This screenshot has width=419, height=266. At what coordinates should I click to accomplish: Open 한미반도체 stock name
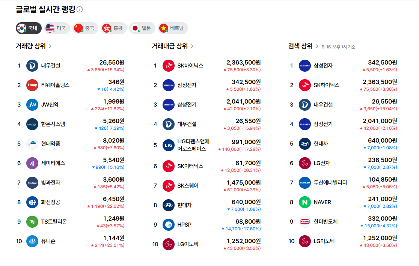[x=326, y=222]
